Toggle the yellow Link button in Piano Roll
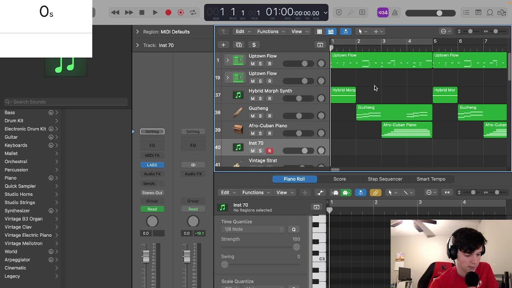 [x=375, y=193]
